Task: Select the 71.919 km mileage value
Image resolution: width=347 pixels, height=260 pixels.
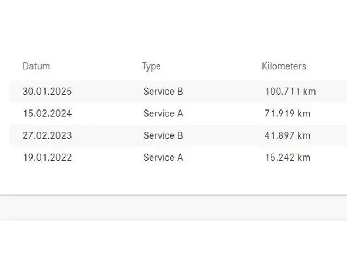Action: click(x=287, y=114)
